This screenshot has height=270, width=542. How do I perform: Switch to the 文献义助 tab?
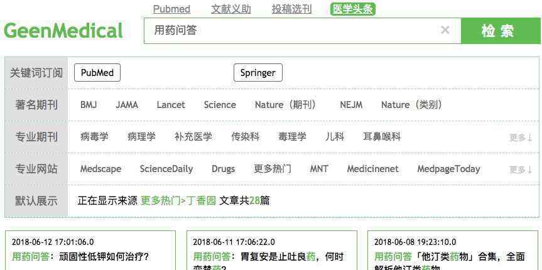click(x=231, y=9)
